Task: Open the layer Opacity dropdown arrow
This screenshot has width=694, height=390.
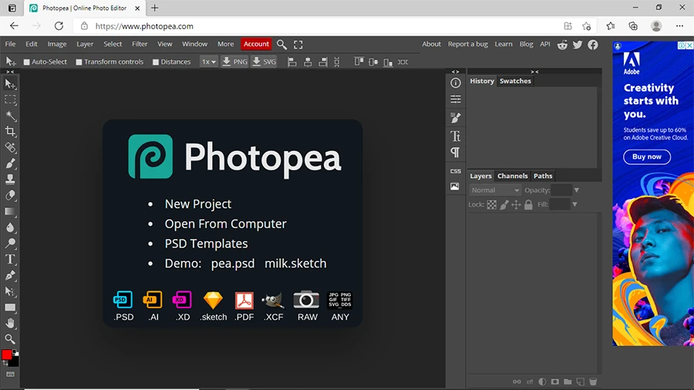Action: 576,190
